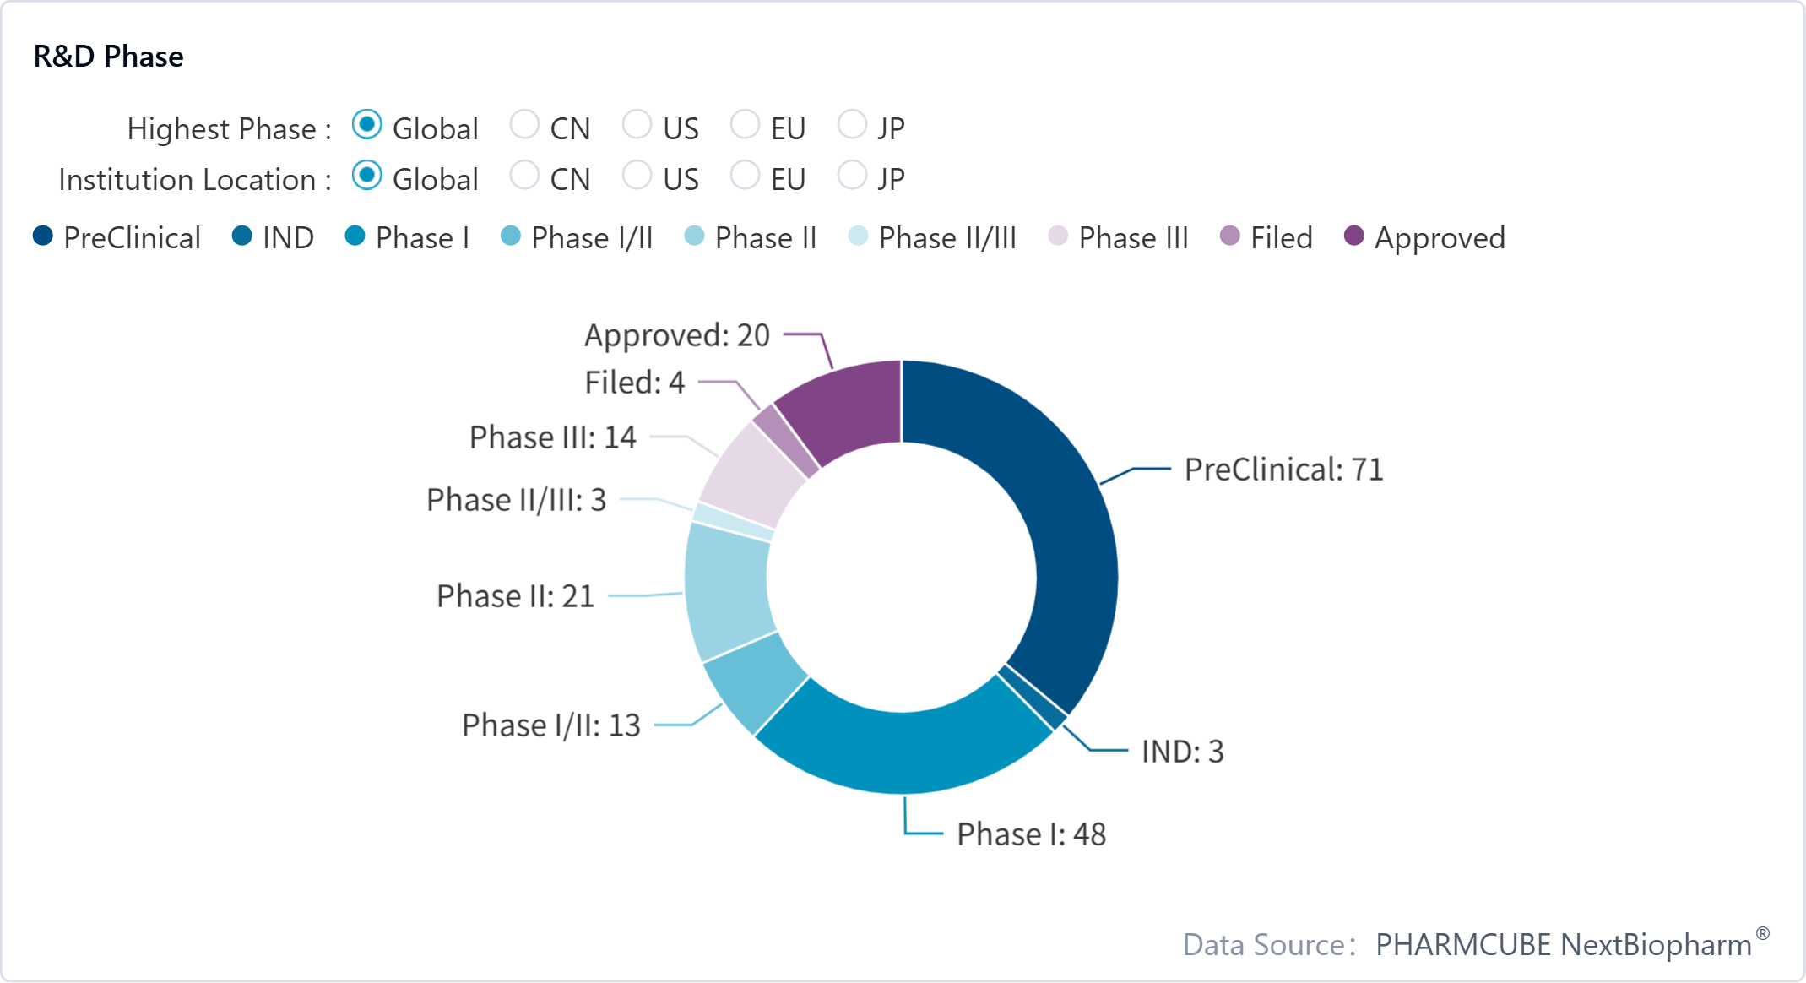
Task: Open PHARMCUBE NextBiopharm data source link
Action: pos(1563,944)
